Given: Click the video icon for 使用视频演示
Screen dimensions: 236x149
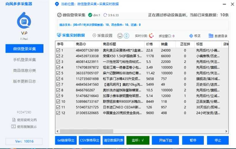Looking at the screenshot, I should (13, 126).
